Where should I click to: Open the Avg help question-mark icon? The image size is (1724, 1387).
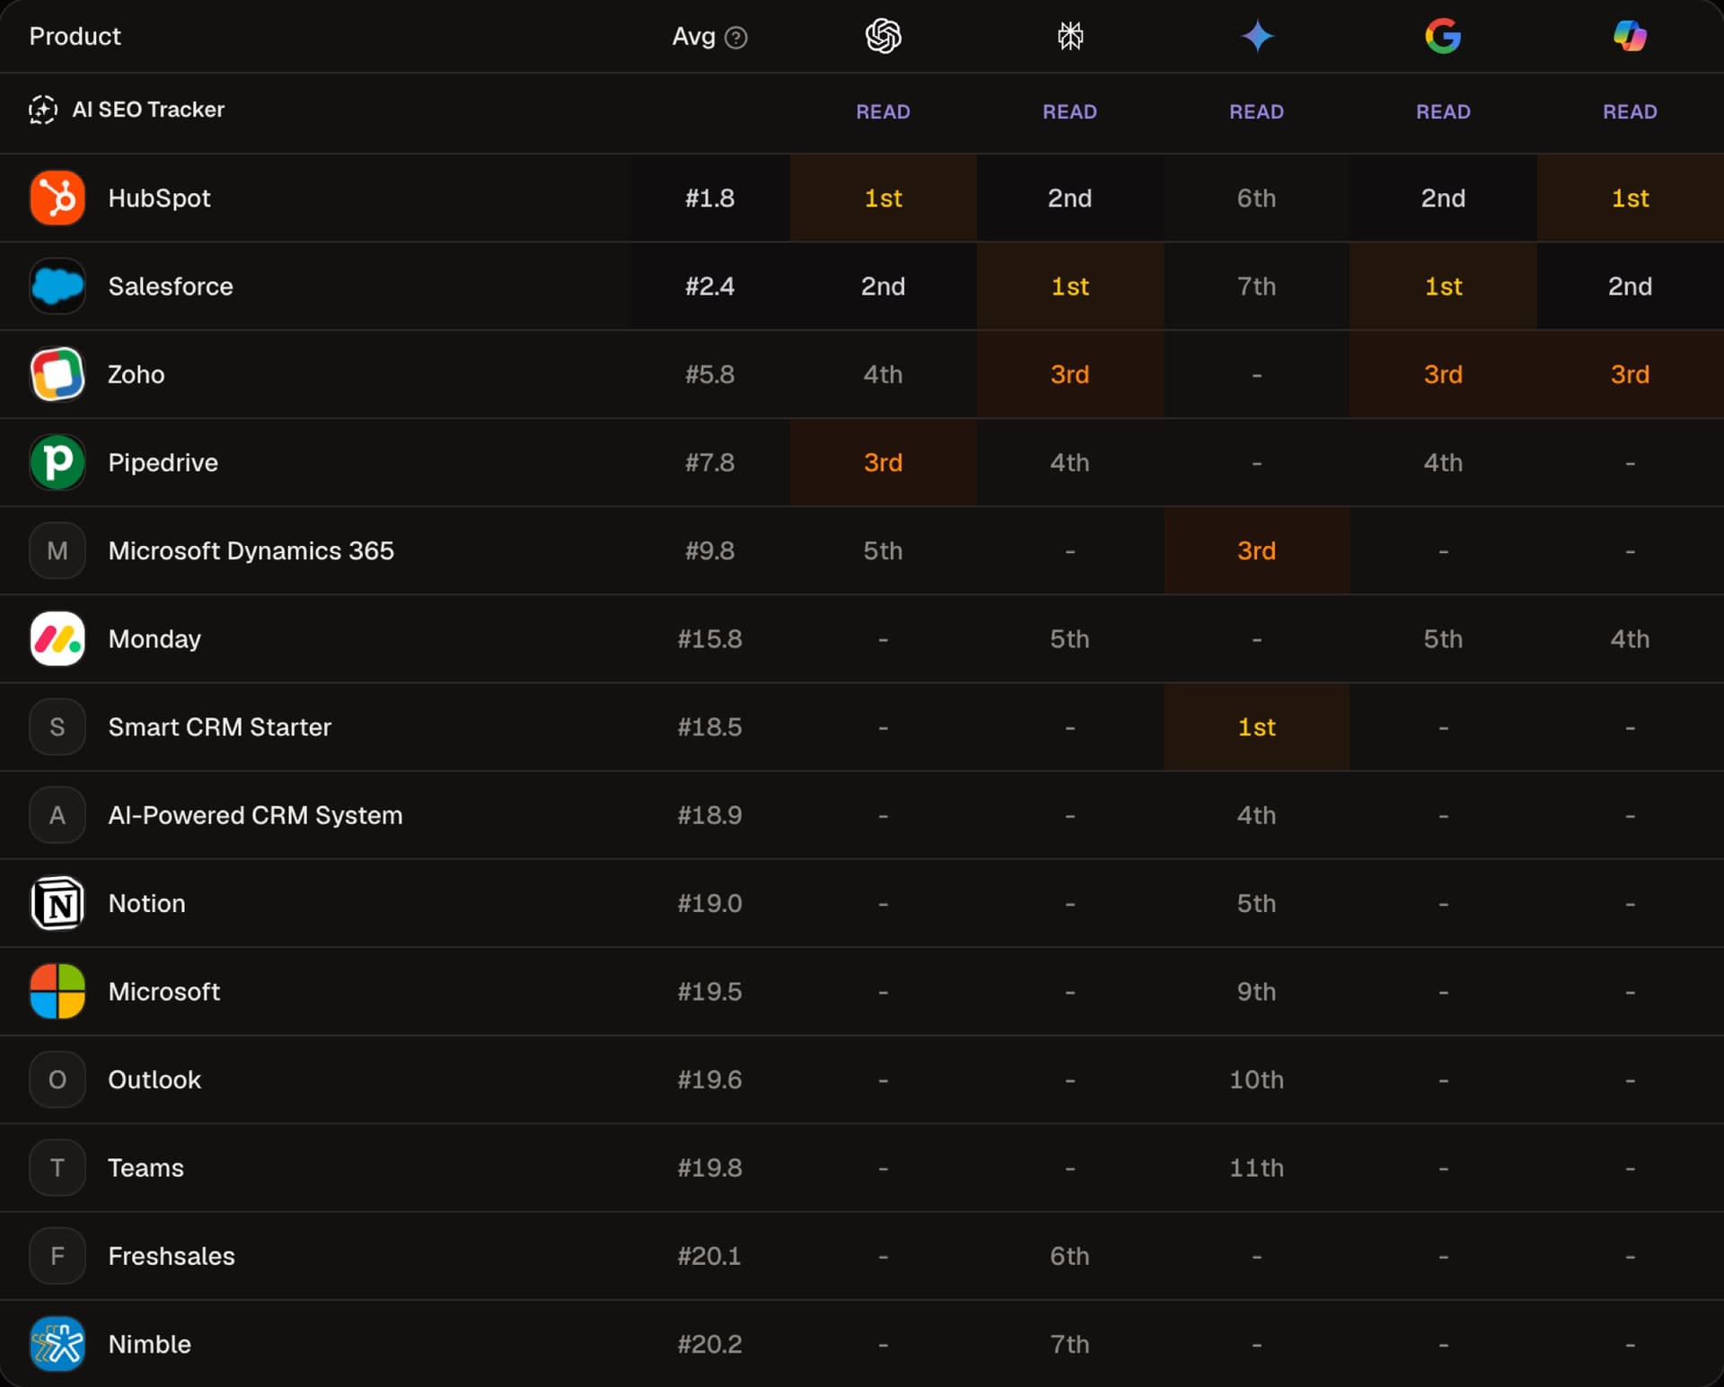click(x=735, y=38)
